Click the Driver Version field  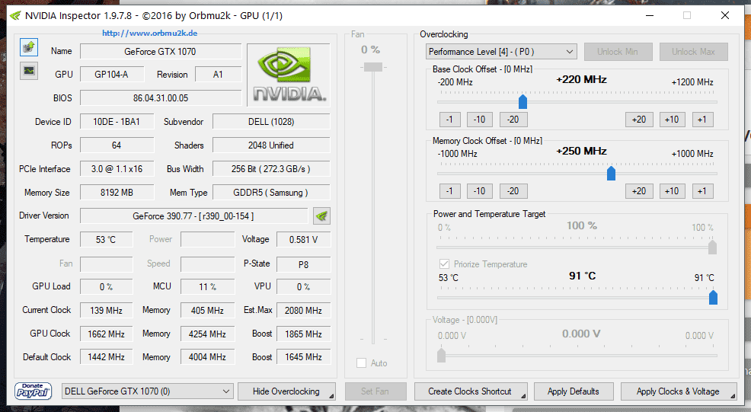tap(193, 216)
